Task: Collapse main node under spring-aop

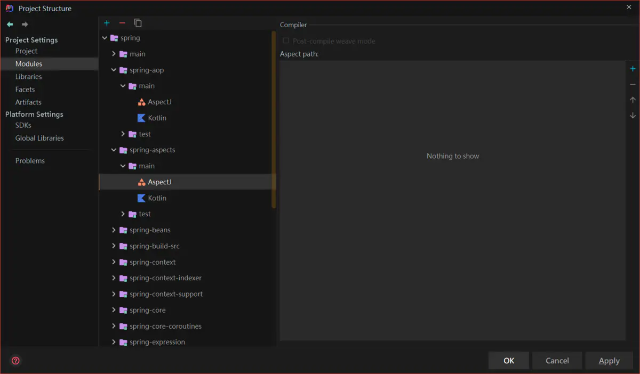Action: point(123,86)
